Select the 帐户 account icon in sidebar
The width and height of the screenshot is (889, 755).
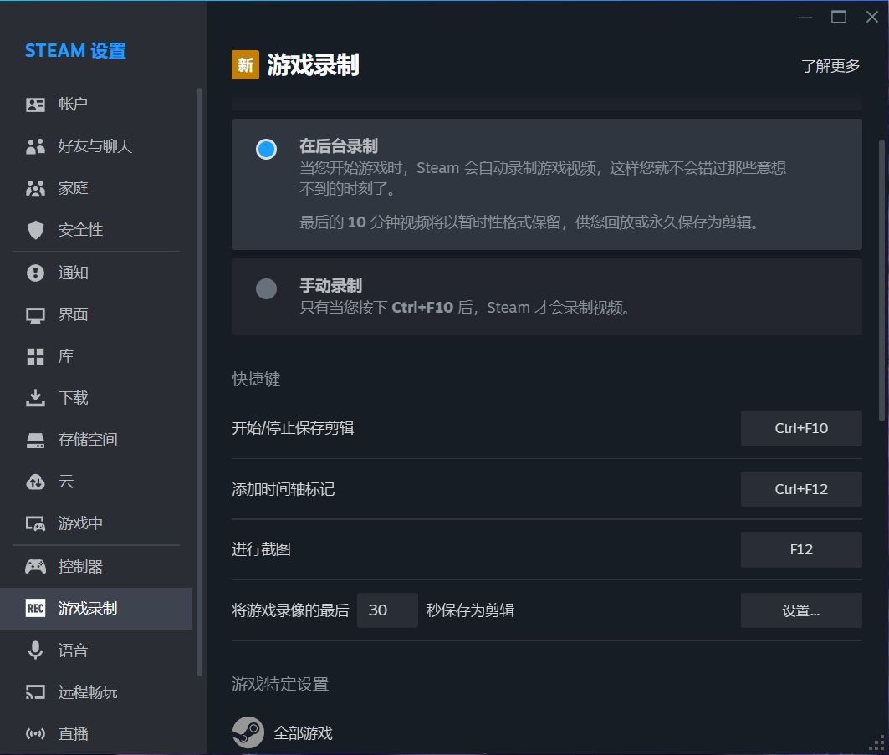[35, 104]
